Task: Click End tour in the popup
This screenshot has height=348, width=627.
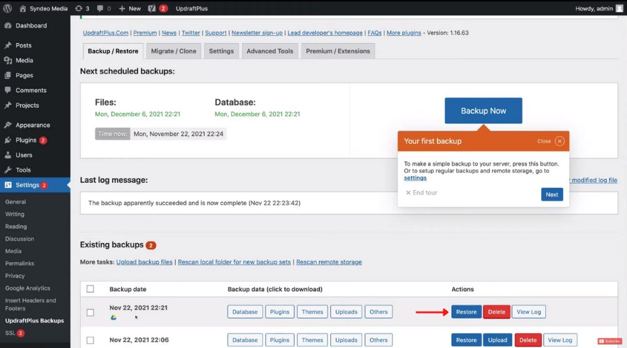Action: coord(421,193)
